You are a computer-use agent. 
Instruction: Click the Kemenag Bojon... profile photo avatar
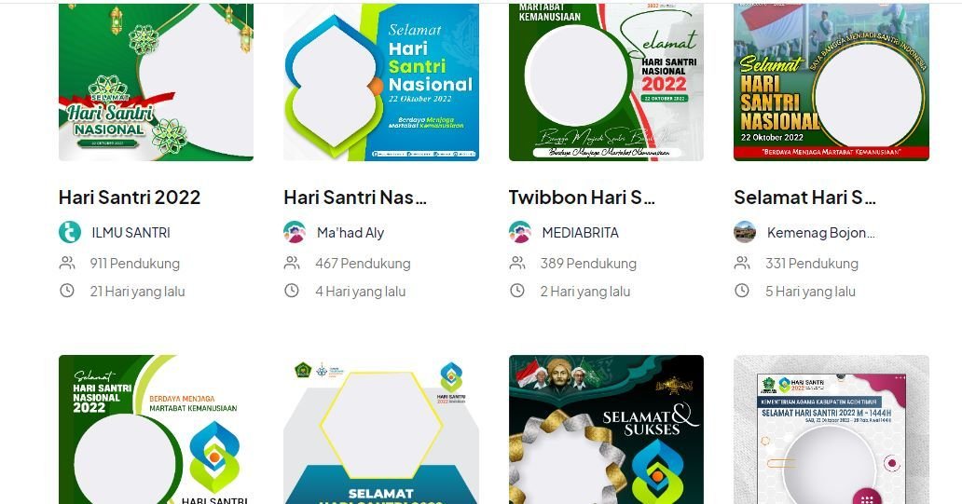click(x=745, y=232)
